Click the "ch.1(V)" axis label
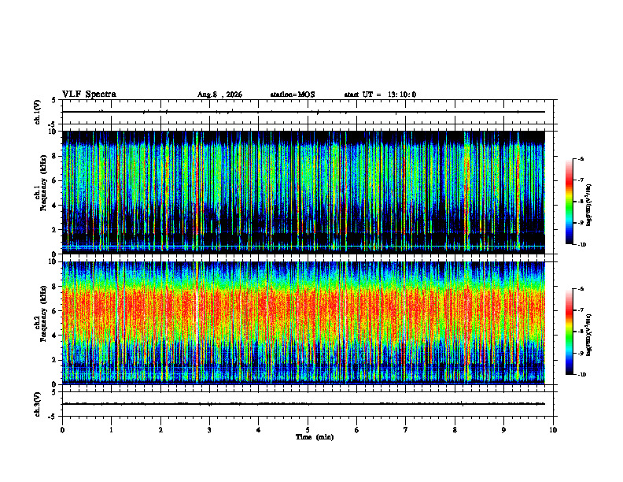 click(x=38, y=112)
